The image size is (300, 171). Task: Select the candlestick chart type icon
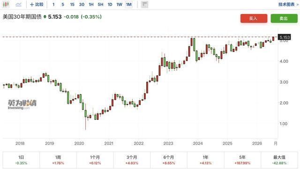(x=6, y=4)
